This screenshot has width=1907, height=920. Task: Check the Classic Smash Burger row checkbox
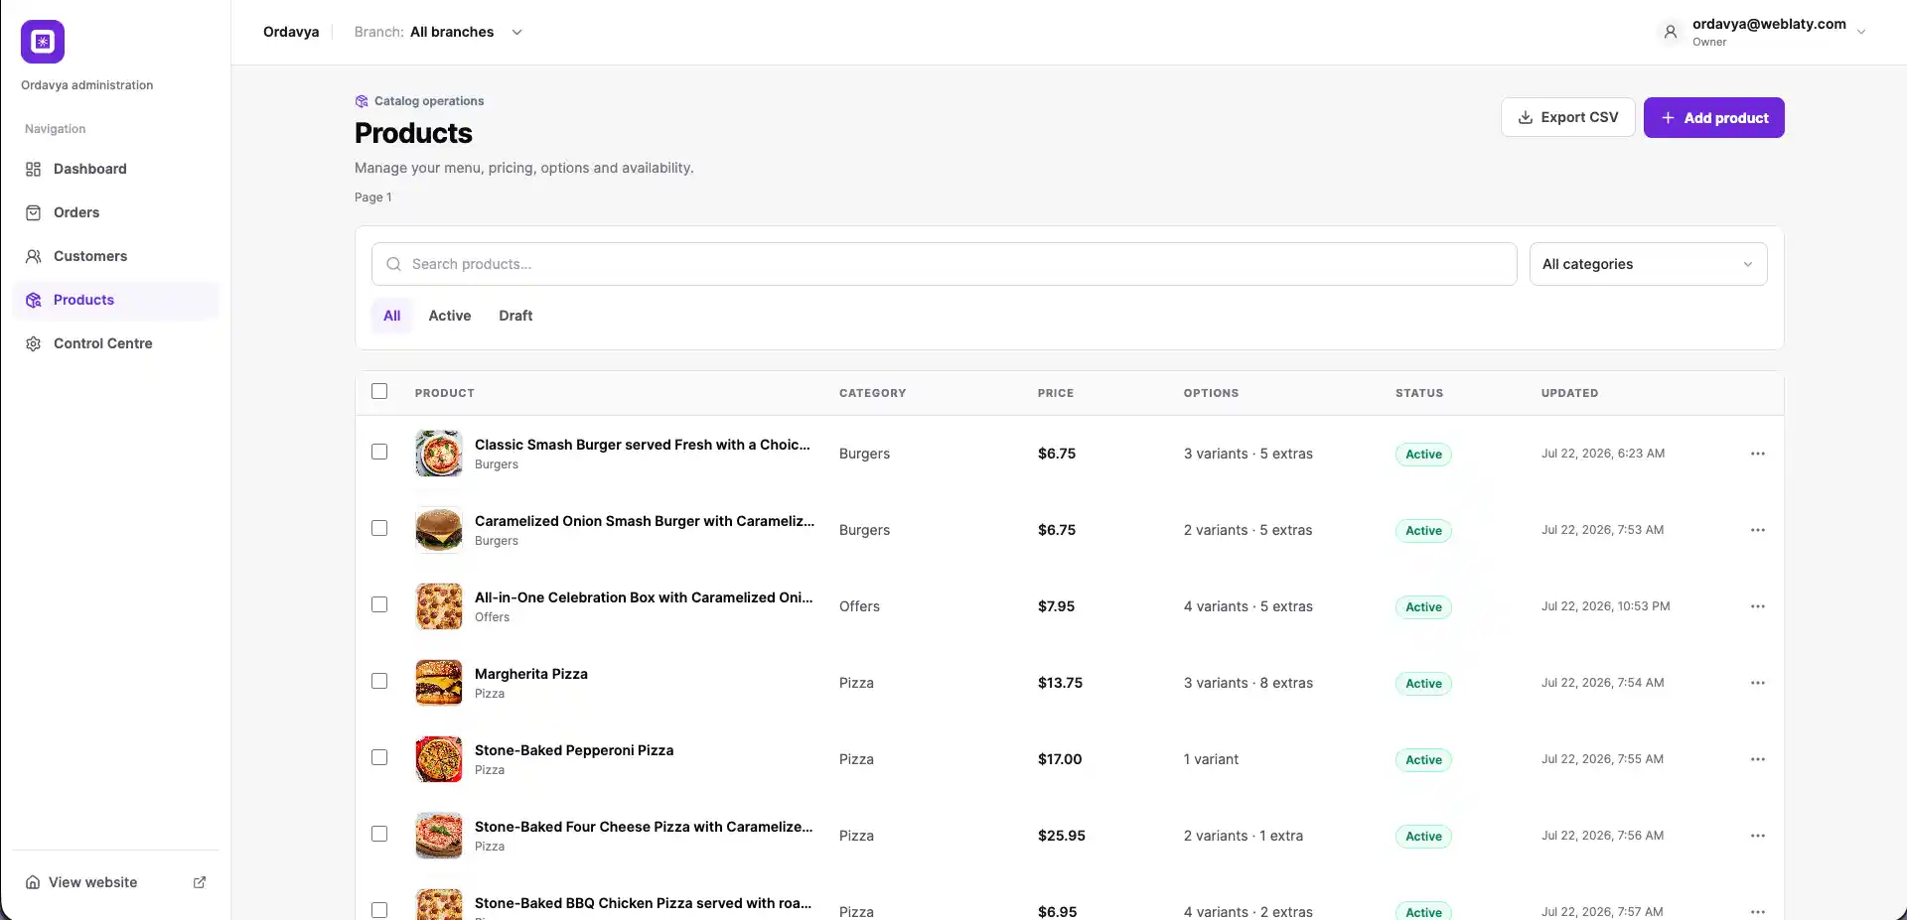coord(379,452)
